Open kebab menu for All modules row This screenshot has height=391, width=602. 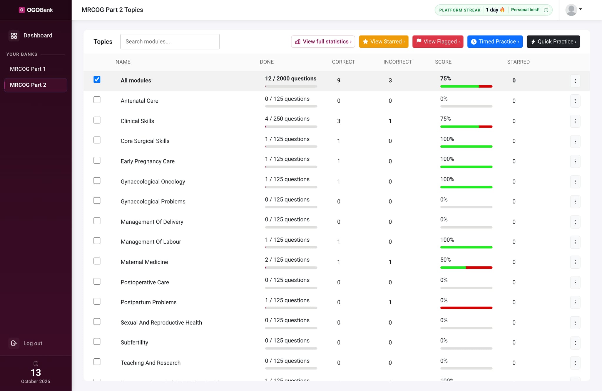575,81
